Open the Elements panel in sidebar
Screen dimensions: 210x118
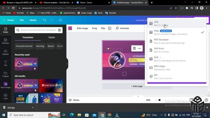tap(6, 41)
